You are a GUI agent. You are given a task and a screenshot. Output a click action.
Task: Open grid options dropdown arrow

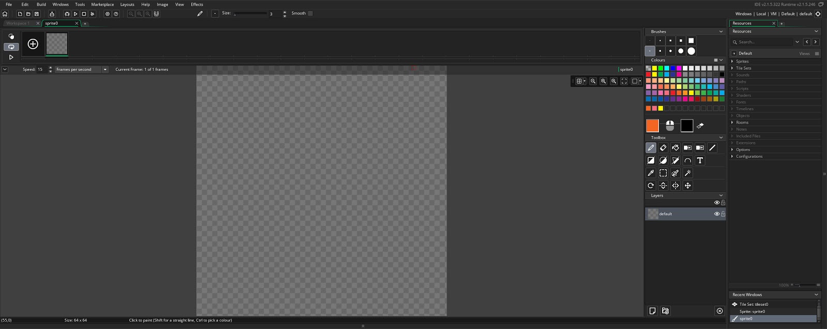[585, 81]
